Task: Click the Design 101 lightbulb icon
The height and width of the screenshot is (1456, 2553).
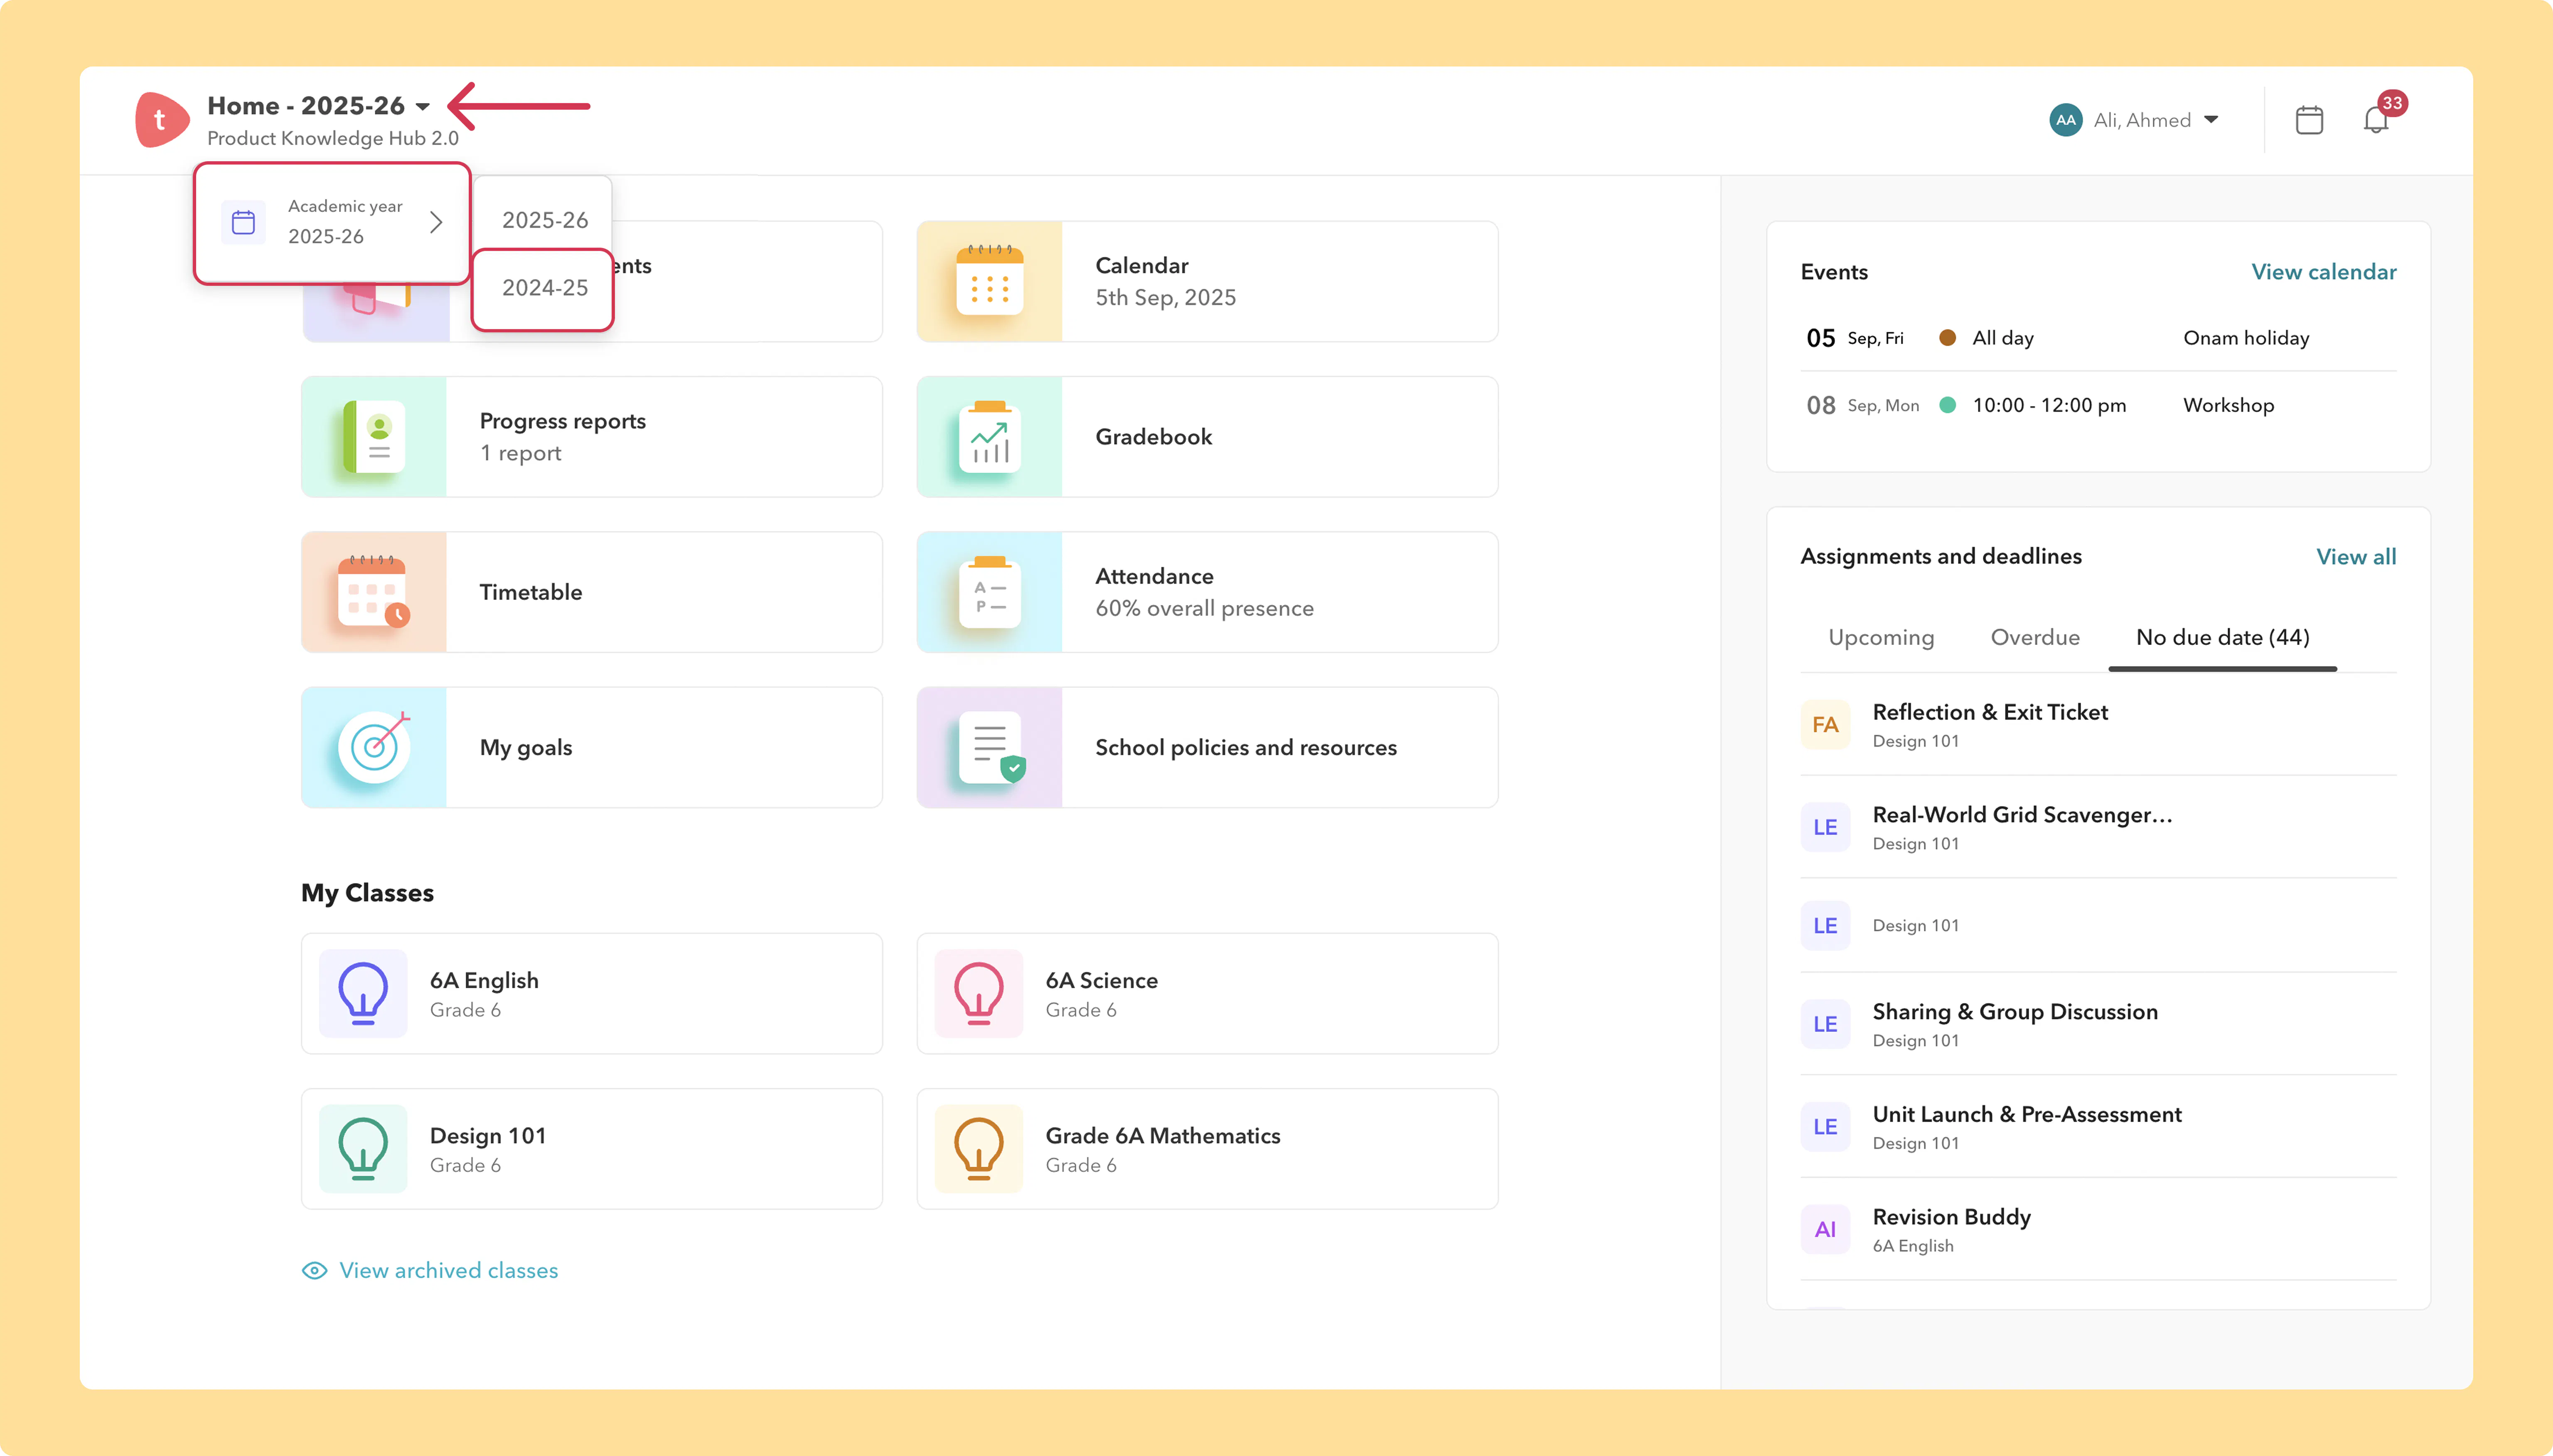Action: point(363,1149)
